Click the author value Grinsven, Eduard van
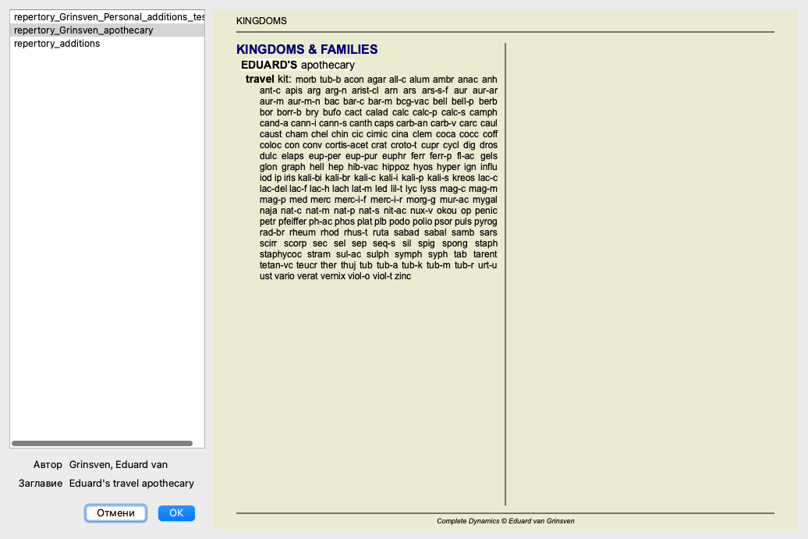This screenshot has width=808, height=539. point(119,465)
